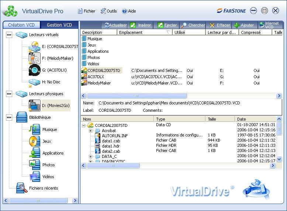Open the Fichier menu

(x=87, y=11)
